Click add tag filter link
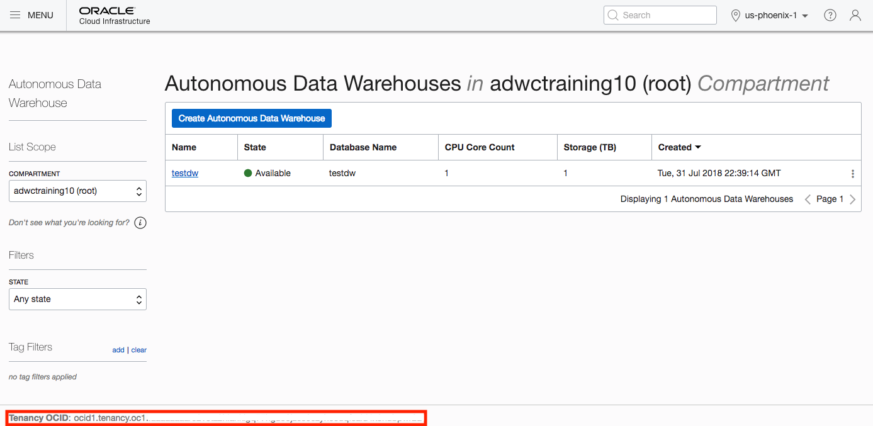The image size is (873, 426). [118, 350]
